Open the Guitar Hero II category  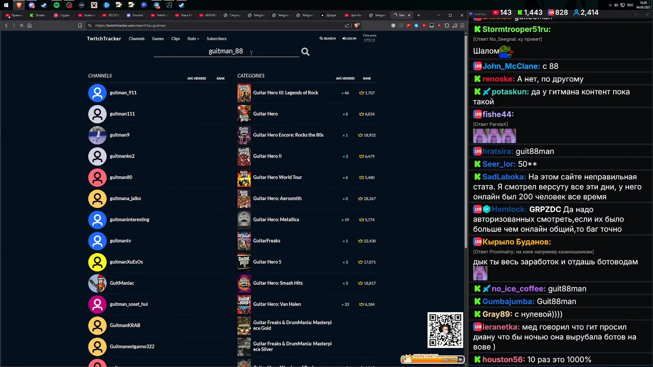(267, 156)
